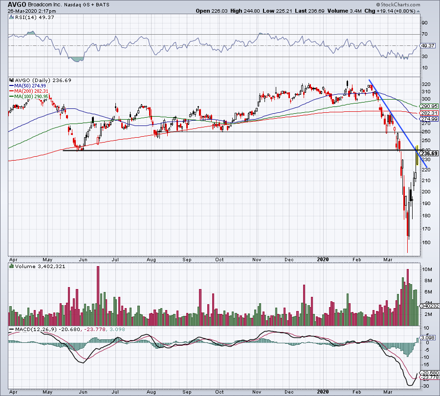The image size is (440, 396).
Task: Click the -23.778 signal value in MACD legend
Action: coord(94,330)
